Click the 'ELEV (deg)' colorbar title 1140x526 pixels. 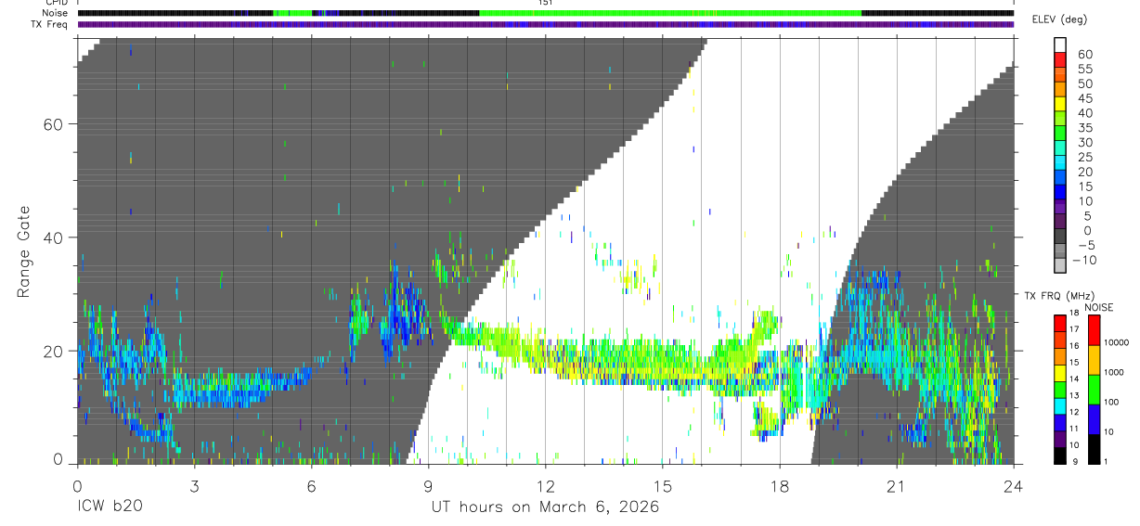(x=1059, y=19)
